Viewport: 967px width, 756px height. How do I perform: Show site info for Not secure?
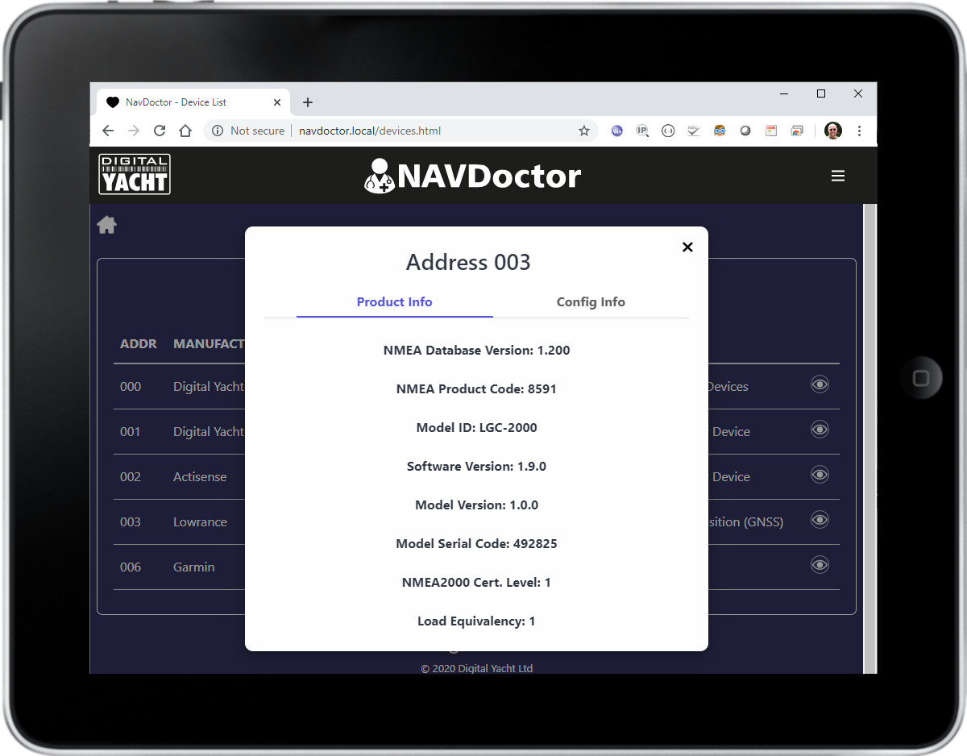point(218,131)
